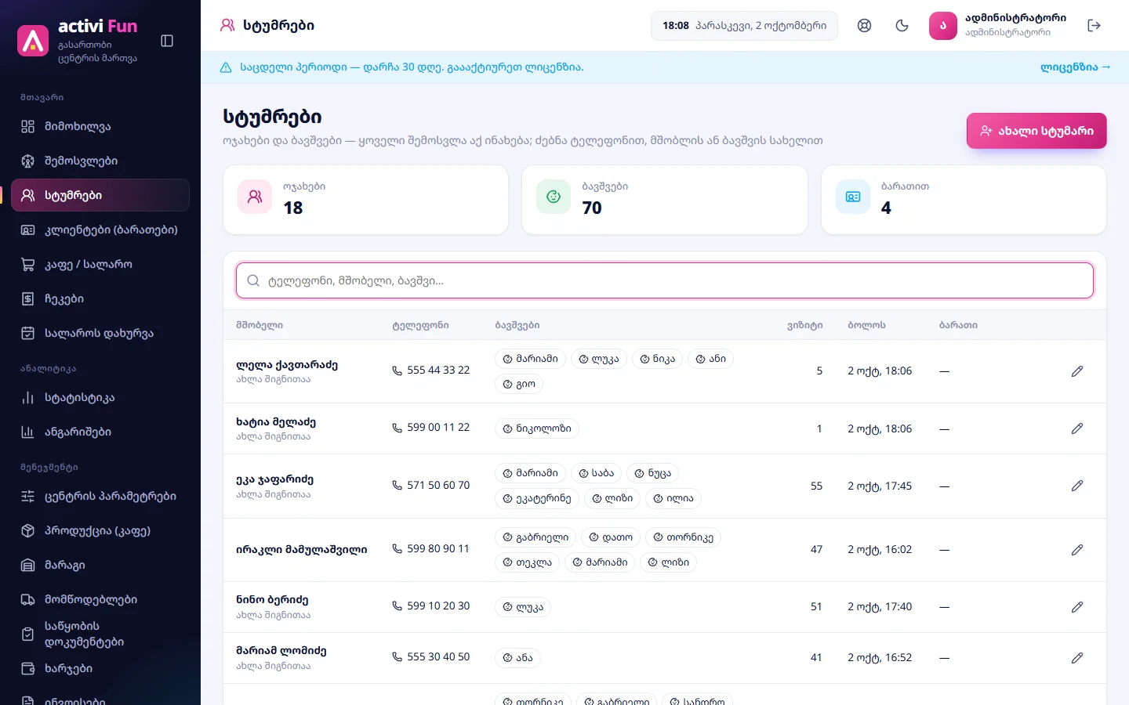Viewport: 1129px width, 705px height.
Task: Select child tag ეკატერინე
Action: 537,498
